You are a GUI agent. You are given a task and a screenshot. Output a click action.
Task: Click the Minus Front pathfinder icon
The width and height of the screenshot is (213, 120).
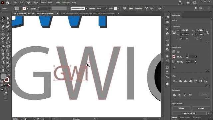point(180,95)
